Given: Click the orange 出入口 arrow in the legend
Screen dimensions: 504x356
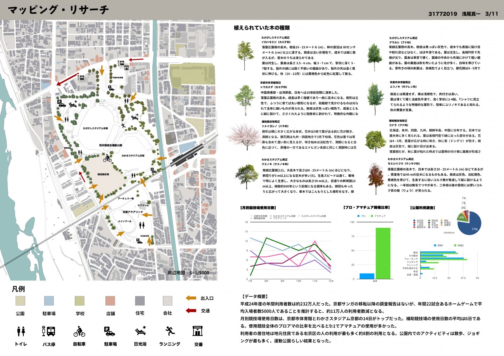Looking at the screenshot, I should [x=190, y=298].
